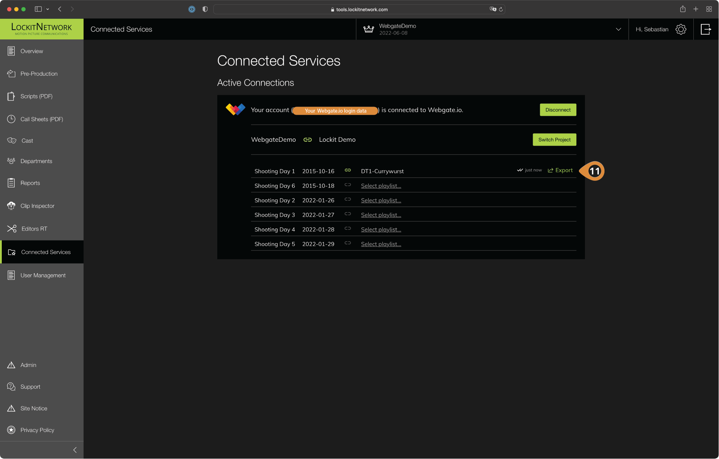This screenshot has width=719, height=459.
Task: Click the WebgateDemo Lockit Demo link icon
Action: pyautogui.click(x=308, y=140)
